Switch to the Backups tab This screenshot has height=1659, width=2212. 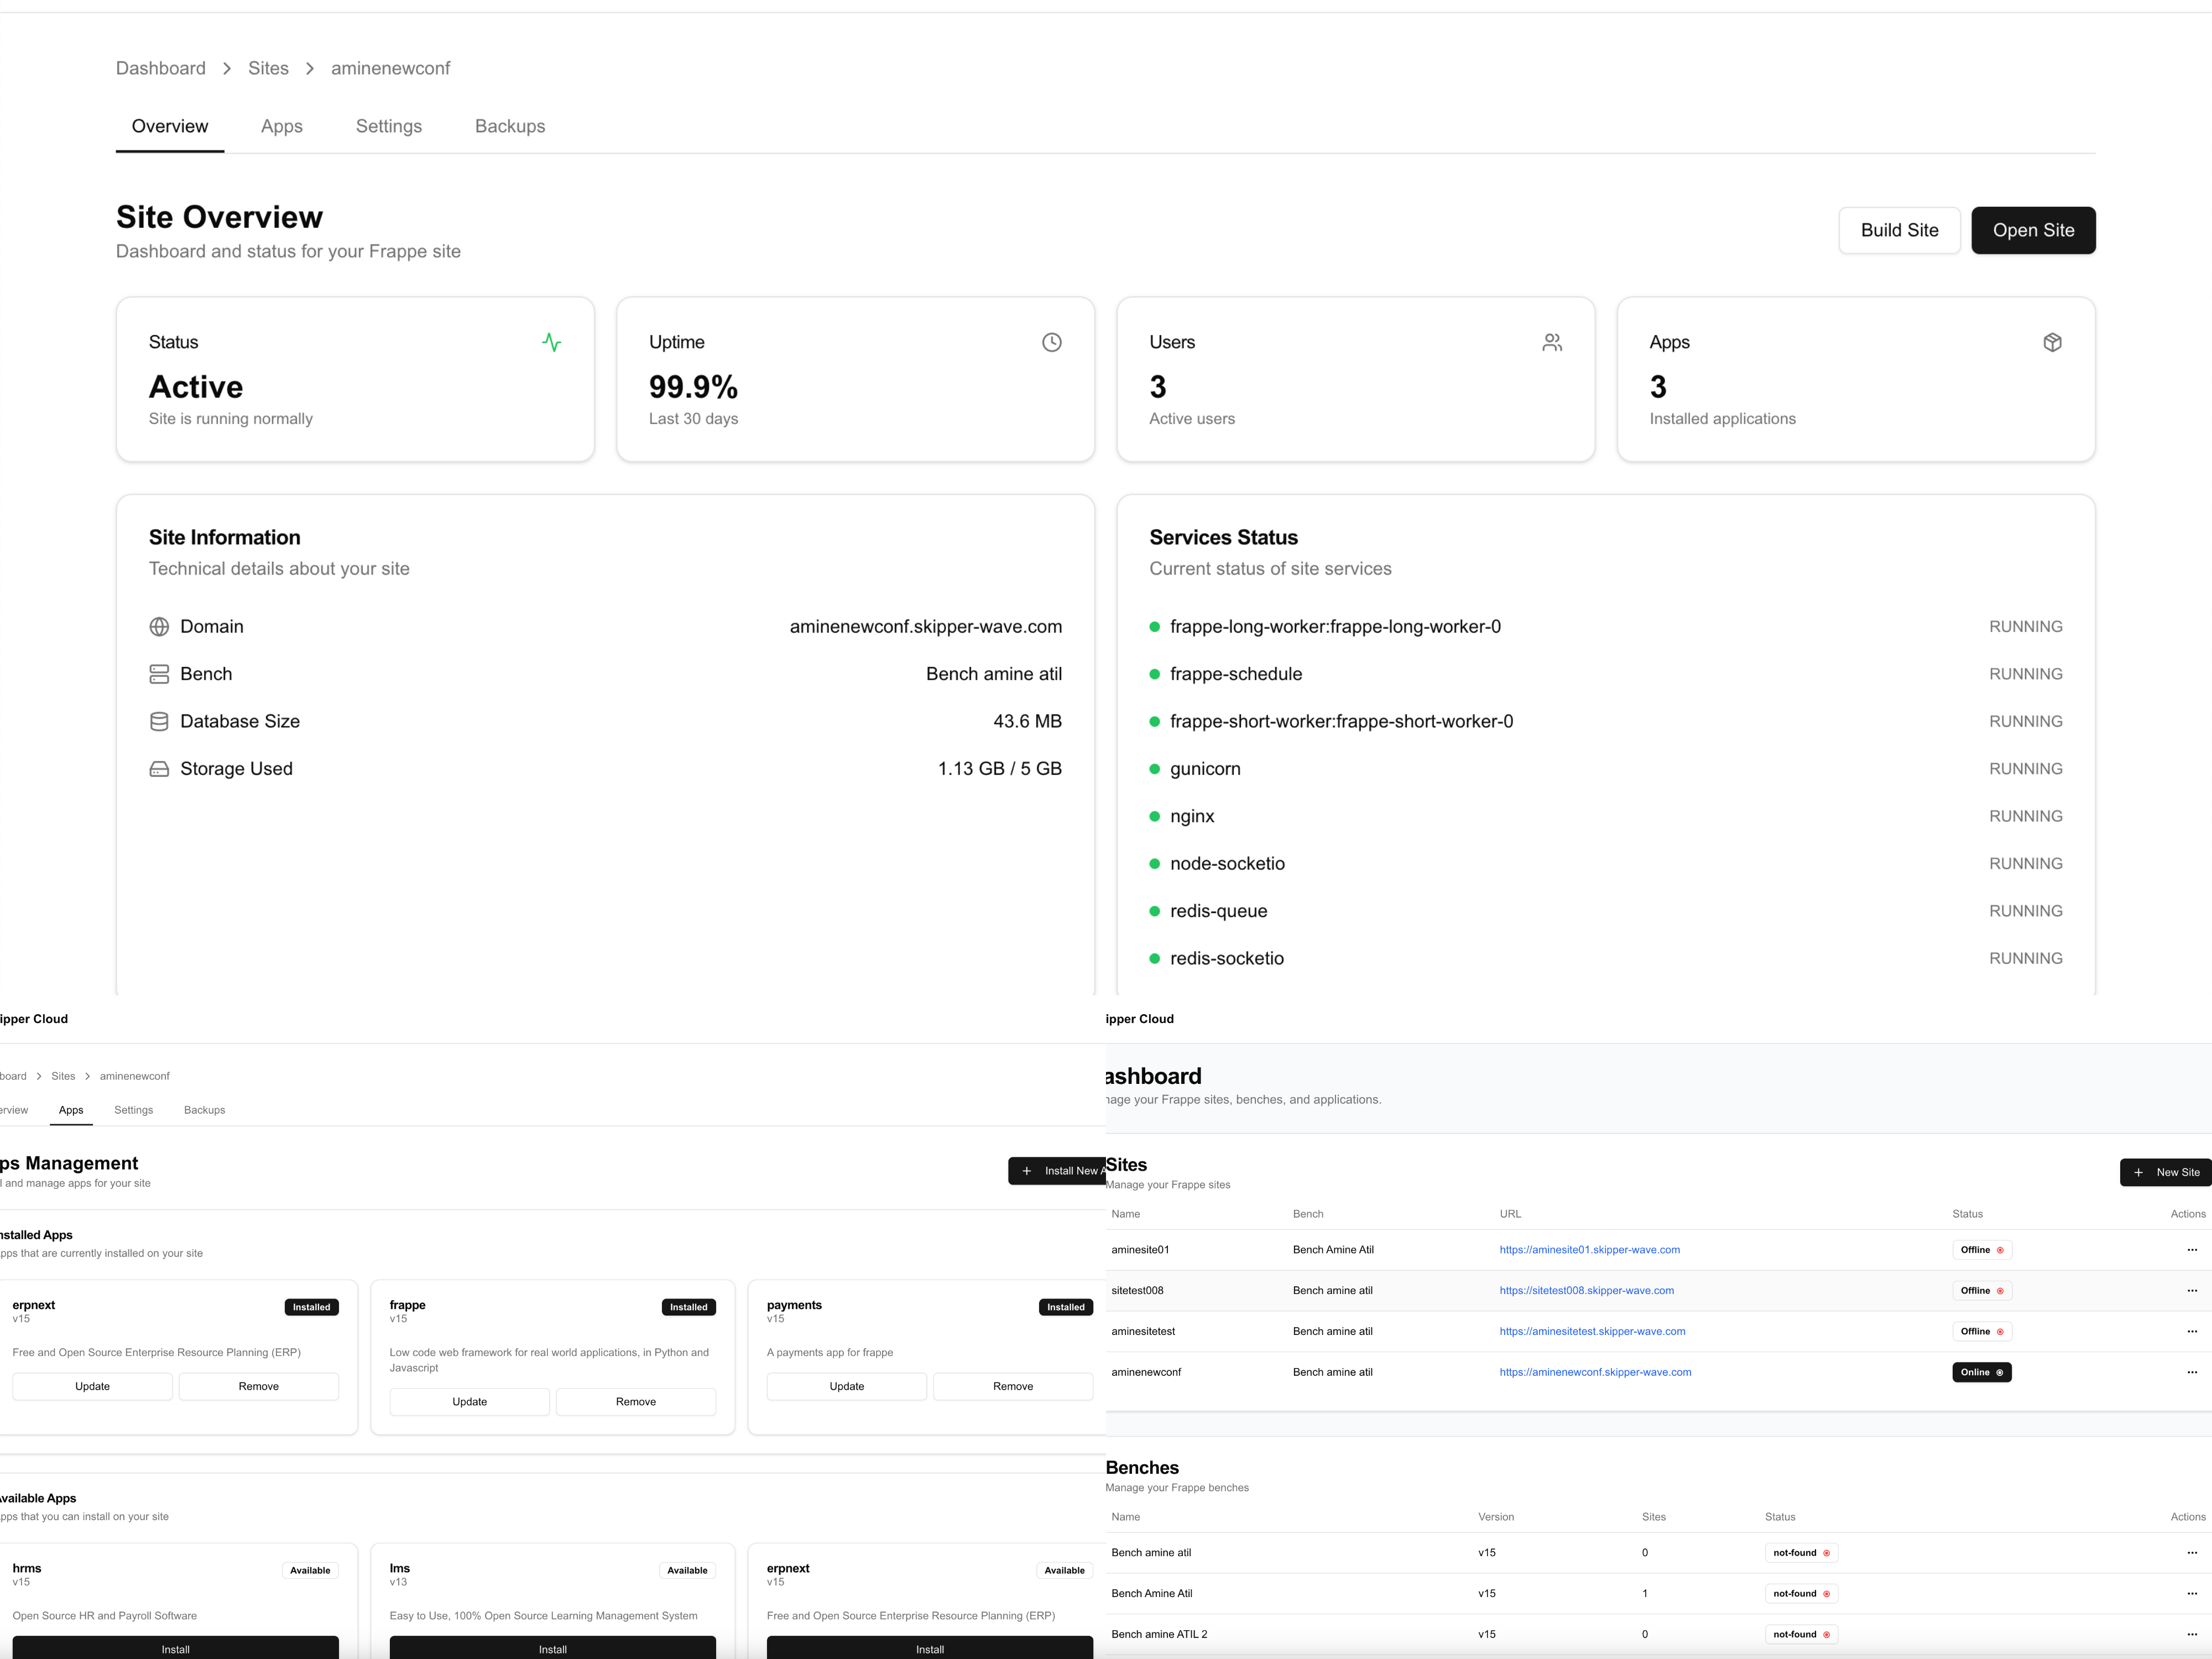tap(509, 126)
